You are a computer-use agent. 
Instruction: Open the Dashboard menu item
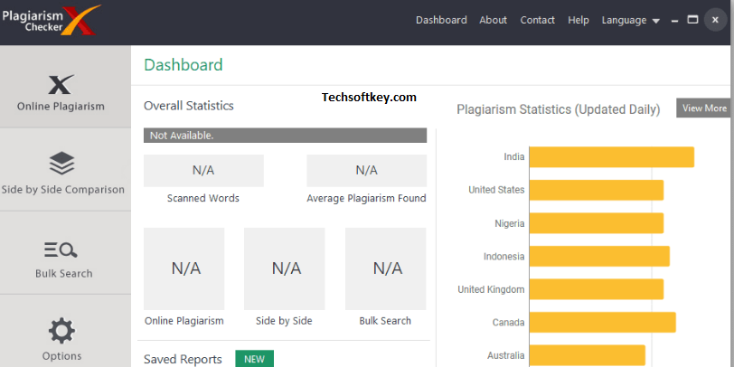pos(441,20)
